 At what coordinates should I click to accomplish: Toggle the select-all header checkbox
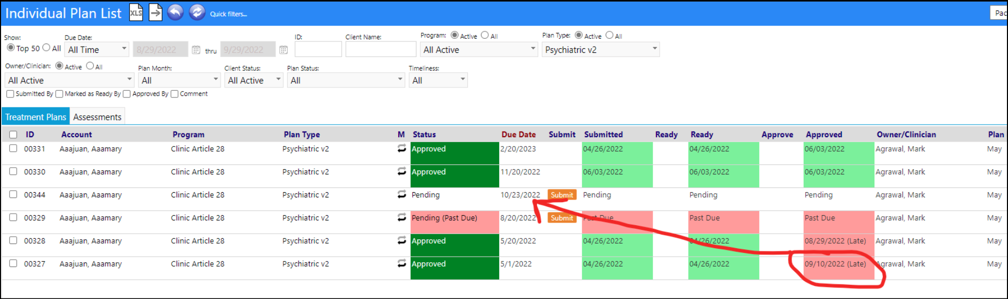13,135
